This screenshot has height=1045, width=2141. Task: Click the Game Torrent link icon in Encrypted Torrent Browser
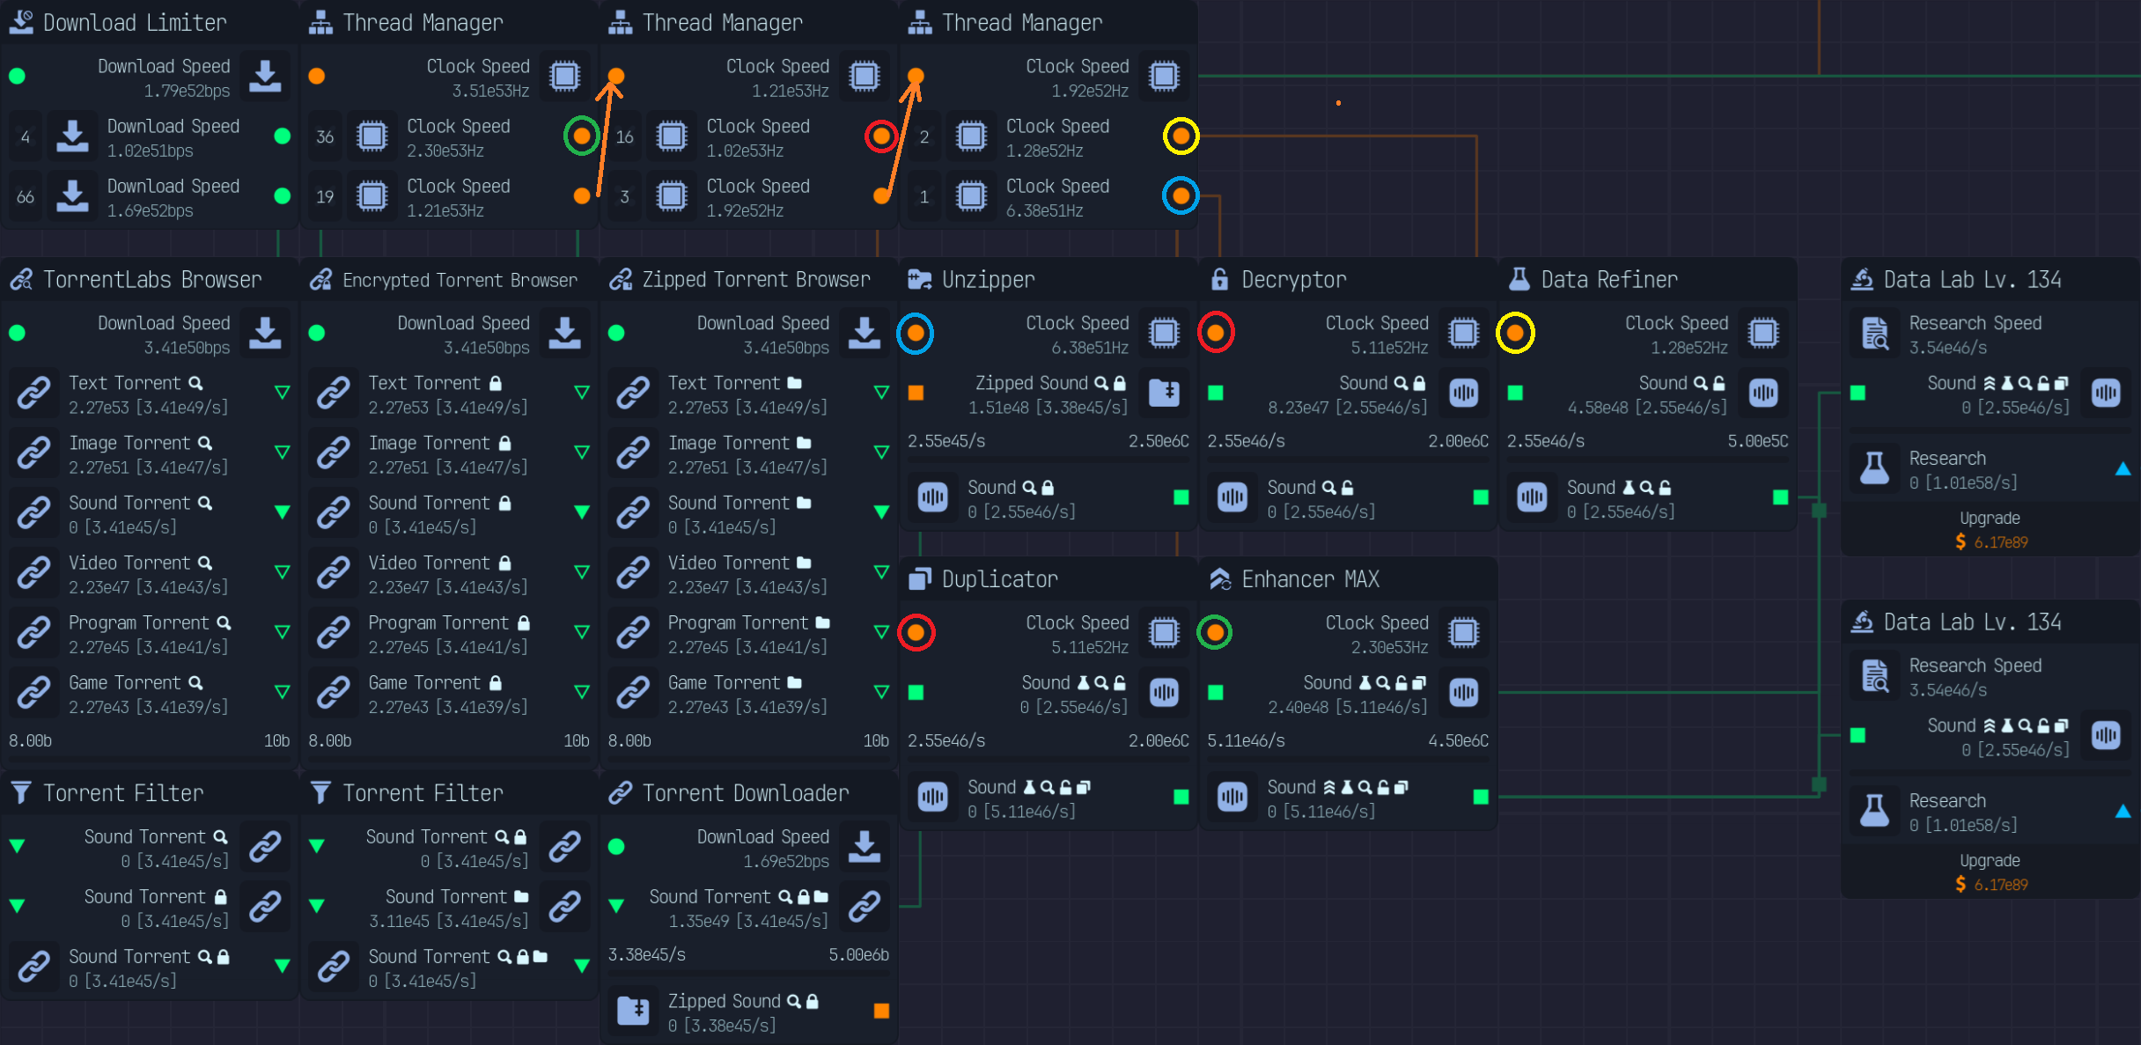pos(334,693)
